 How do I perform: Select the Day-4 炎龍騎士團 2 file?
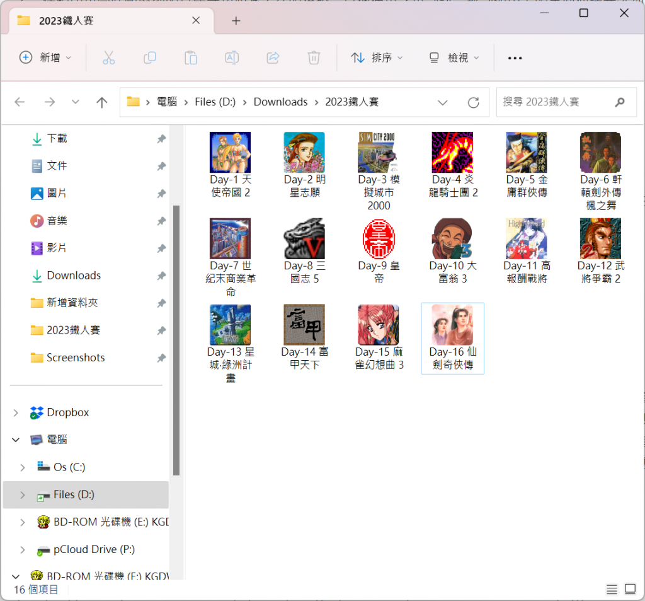point(452,165)
